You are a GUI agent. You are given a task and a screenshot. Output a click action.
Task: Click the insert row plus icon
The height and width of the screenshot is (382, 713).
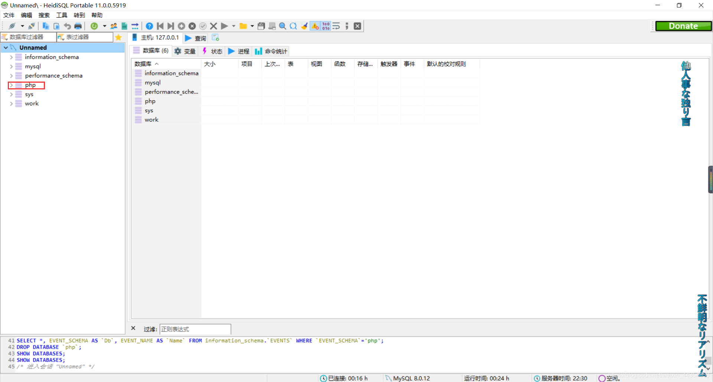tap(182, 26)
